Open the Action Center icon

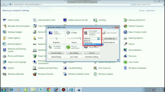point(5,20)
